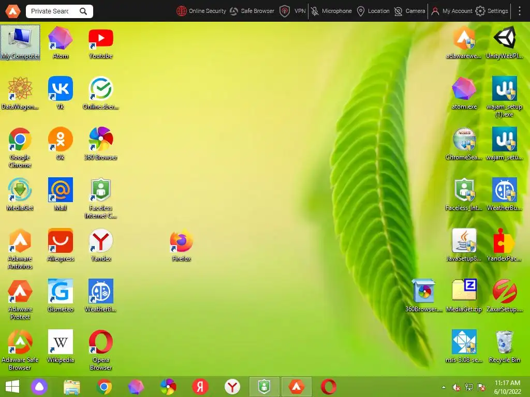Screen dimensions: 530x397
Task: Open Safe Browser from top bar
Action: 252,11
